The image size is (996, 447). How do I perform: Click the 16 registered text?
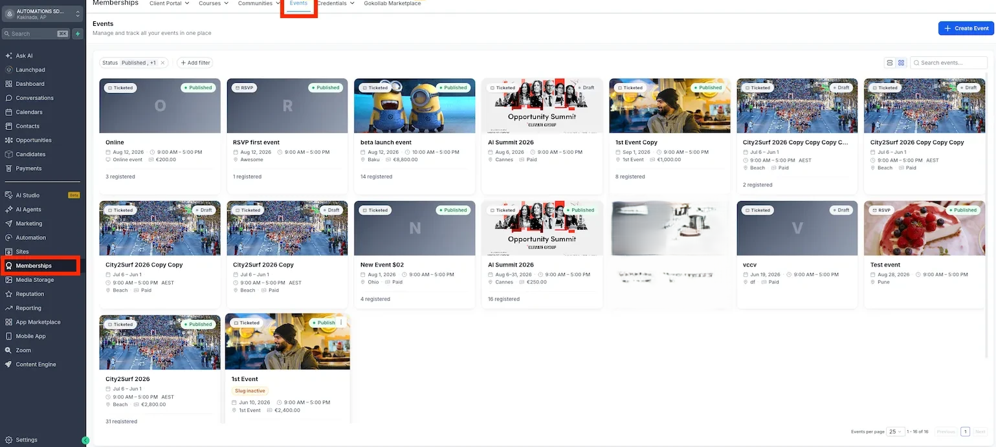[504, 299]
